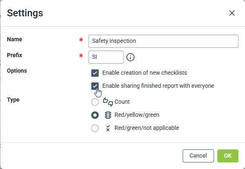Image resolution: width=245 pixels, height=169 pixels.
Task: Choose Red/green/not applicable radio button
Action: click(95, 128)
